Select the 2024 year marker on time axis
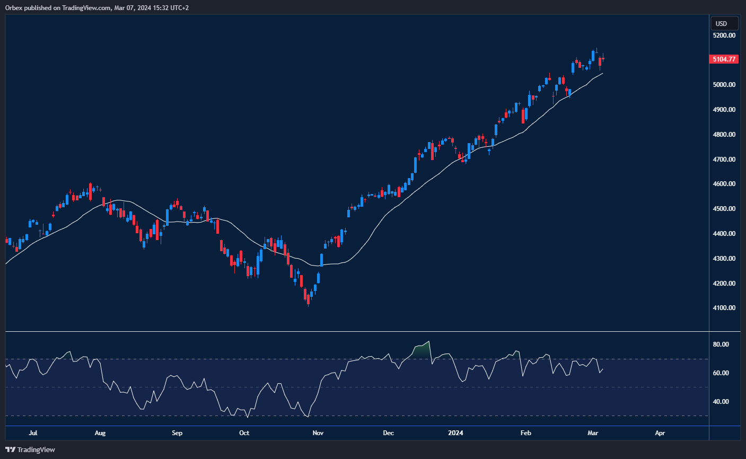Screen dimensions: 746x459 click(x=455, y=433)
